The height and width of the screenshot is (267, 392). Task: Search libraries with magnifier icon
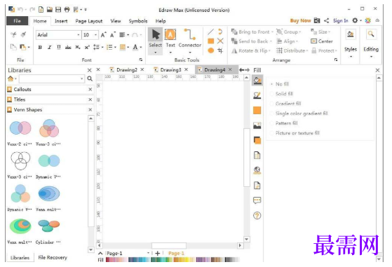click(x=90, y=78)
